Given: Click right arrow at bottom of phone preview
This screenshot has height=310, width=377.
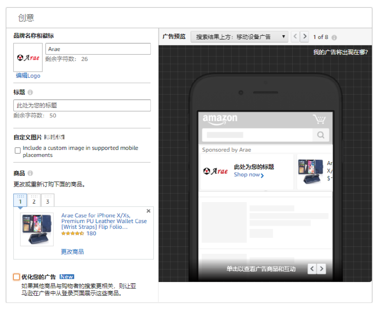Looking at the screenshot, I should pos(321,269).
